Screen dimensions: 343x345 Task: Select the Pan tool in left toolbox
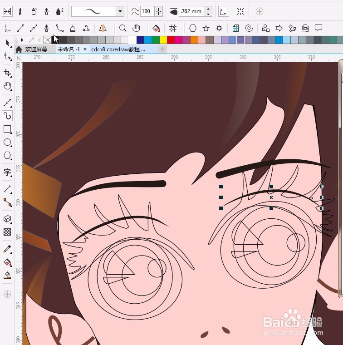tap(7, 86)
